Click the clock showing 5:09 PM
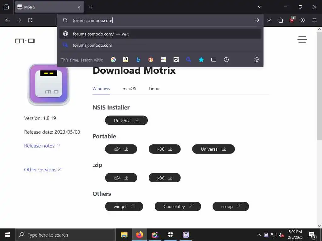 point(295,232)
